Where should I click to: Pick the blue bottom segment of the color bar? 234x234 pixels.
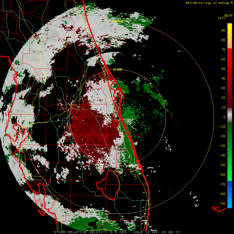230,194
